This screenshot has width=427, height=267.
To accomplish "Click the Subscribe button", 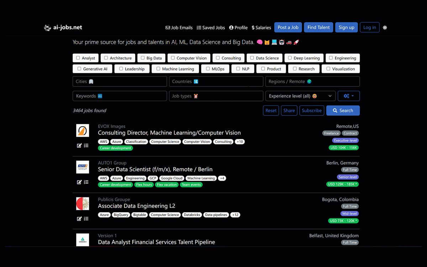I will pos(312,110).
